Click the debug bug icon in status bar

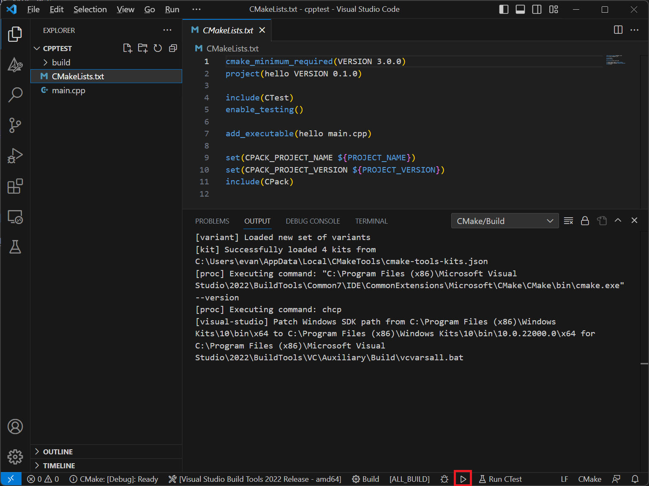click(x=444, y=479)
